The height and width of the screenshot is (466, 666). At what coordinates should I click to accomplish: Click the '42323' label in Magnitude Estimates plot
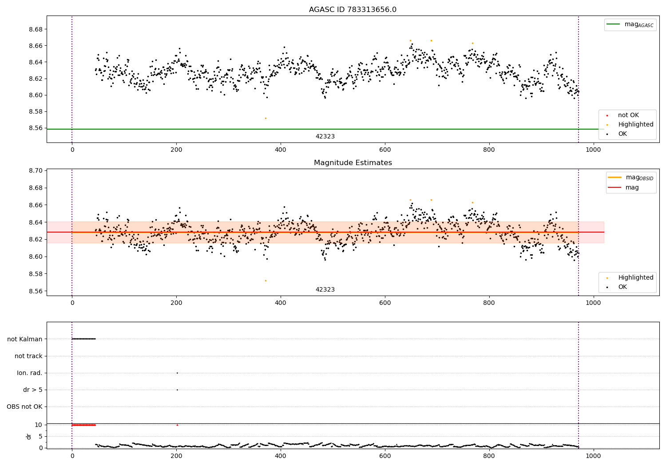[325, 290]
